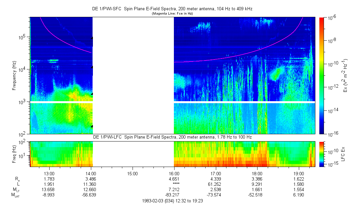Image resolution: width=358 pixels, height=205 pixels.
Task: Jump to the 16:00 time label
Action: click(x=174, y=173)
